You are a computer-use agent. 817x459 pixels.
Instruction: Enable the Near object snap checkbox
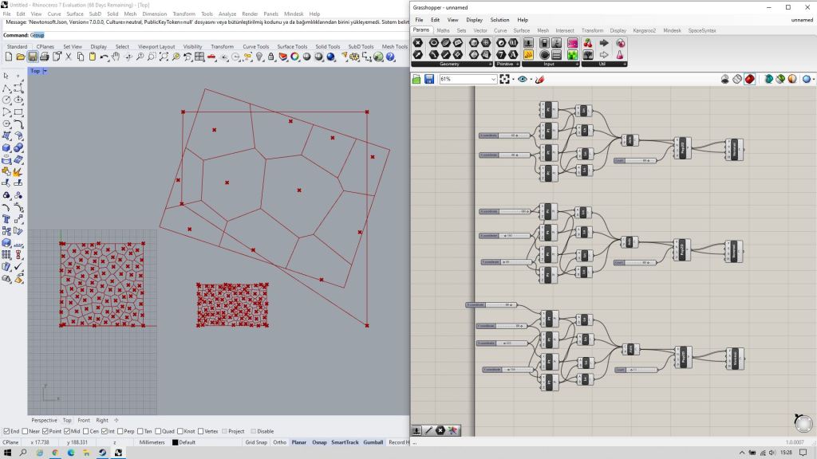coord(25,431)
